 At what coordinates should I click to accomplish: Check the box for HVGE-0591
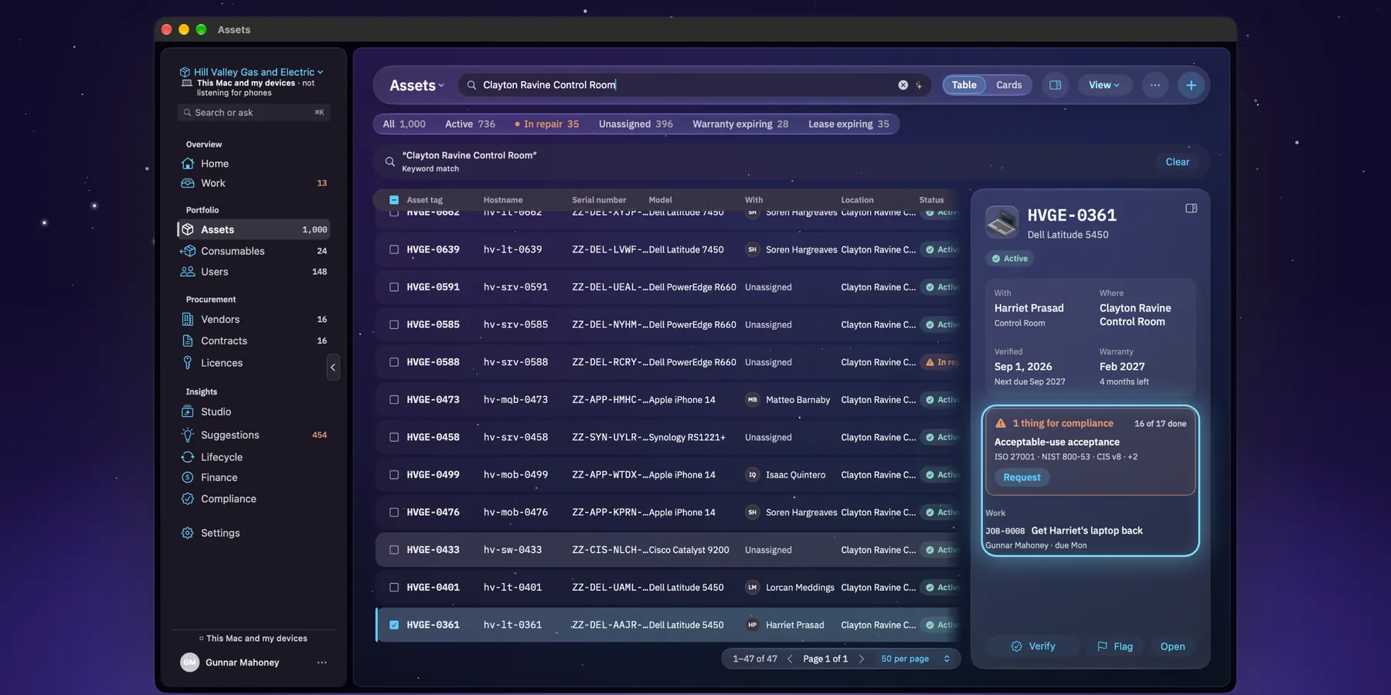[x=394, y=287]
